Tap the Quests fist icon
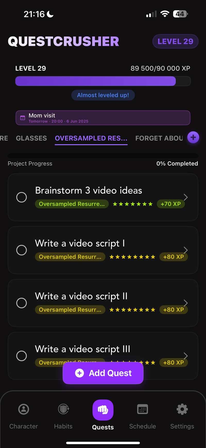 pyautogui.click(x=103, y=410)
